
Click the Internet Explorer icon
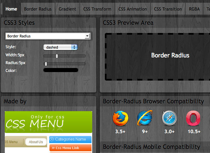(x=145, y=118)
